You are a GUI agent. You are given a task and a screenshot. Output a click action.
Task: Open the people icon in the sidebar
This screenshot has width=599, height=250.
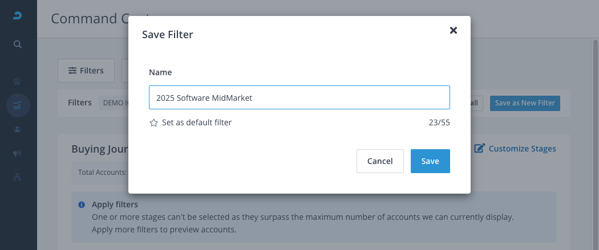(x=18, y=129)
